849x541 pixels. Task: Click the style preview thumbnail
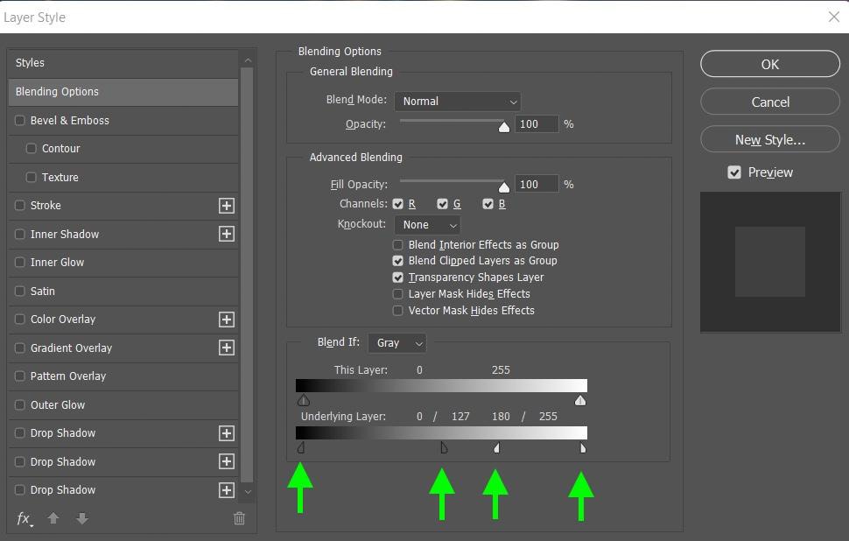tap(770, 262)
